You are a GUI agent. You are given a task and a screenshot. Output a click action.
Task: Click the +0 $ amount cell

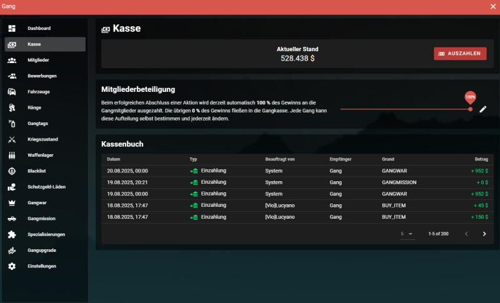482,182
